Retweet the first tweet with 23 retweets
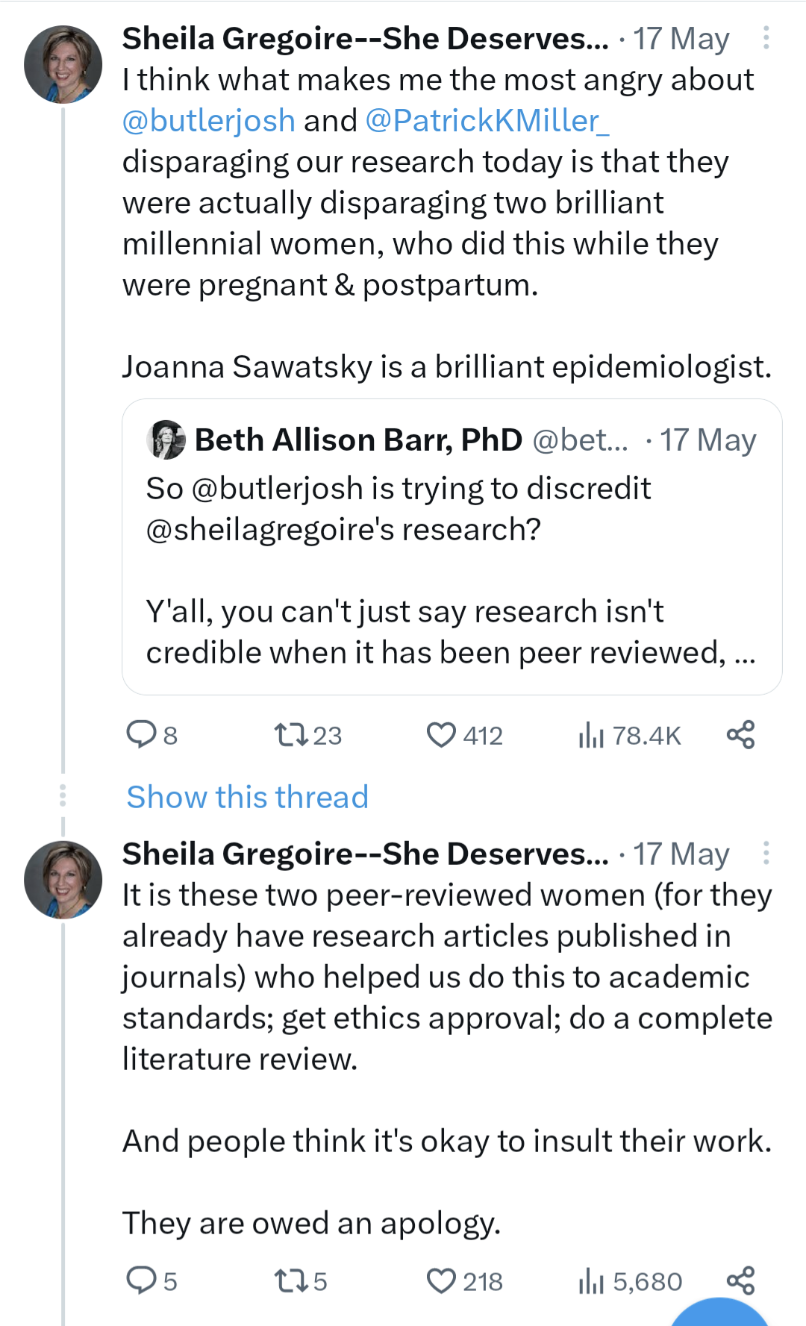 [x=291, y=735]
